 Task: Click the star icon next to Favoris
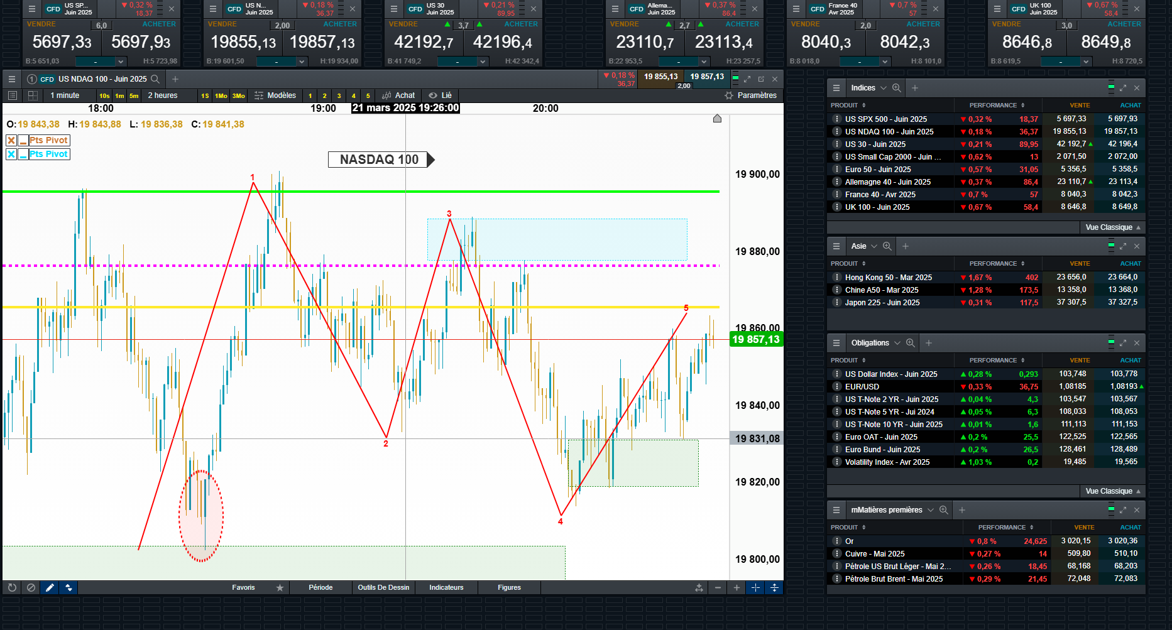(280, 588)
